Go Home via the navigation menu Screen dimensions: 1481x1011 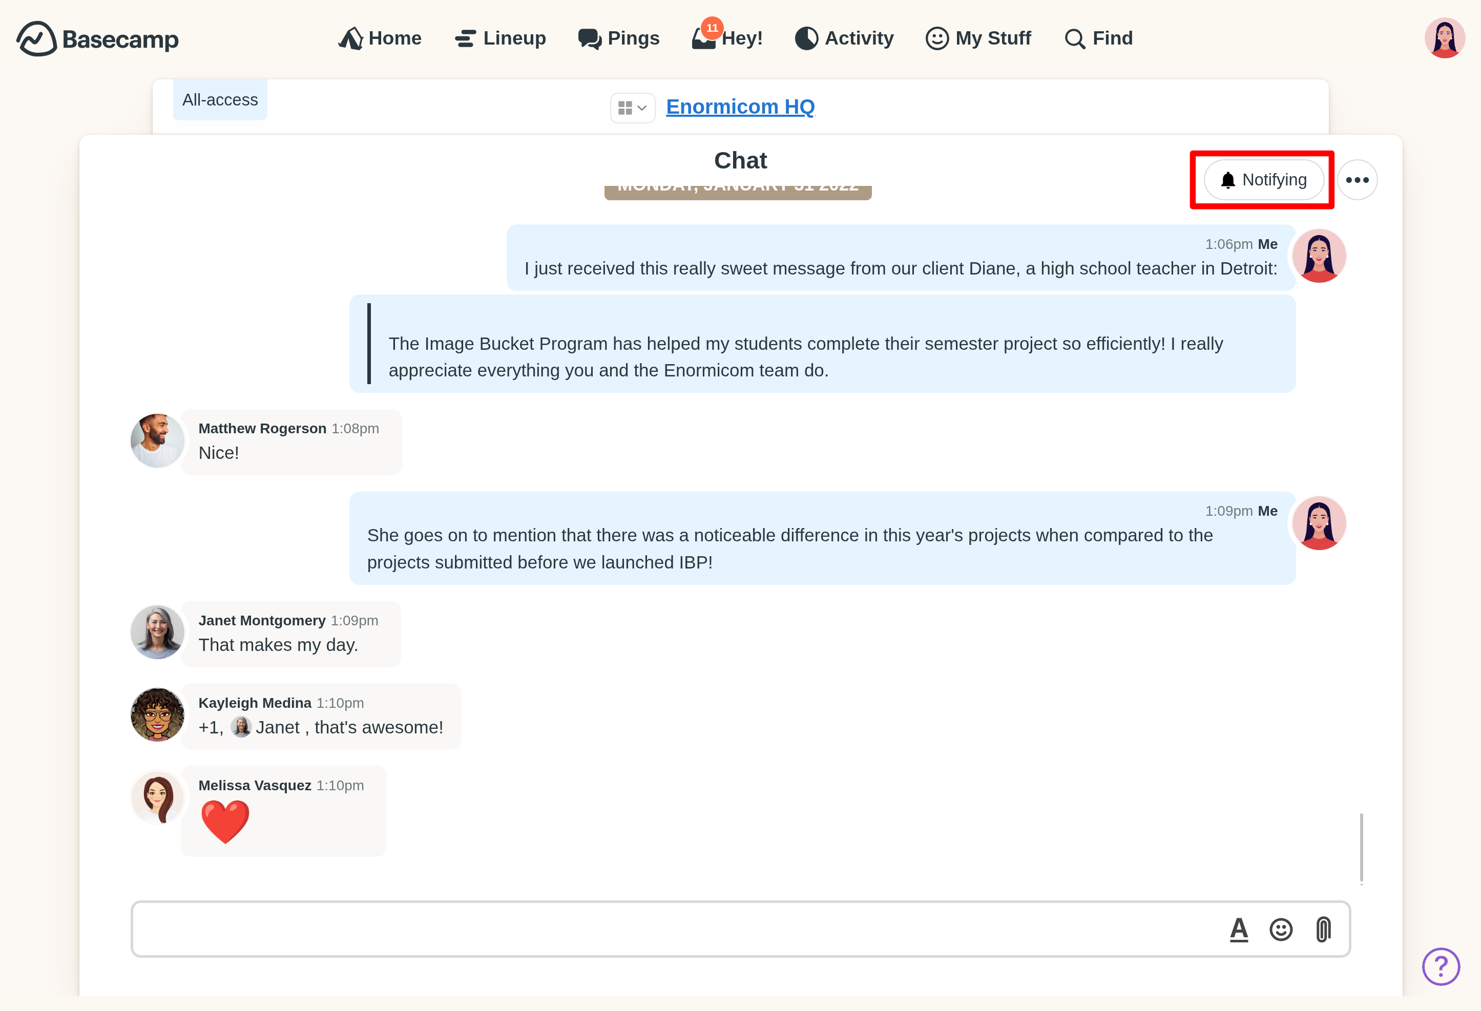tap(380, 38)
